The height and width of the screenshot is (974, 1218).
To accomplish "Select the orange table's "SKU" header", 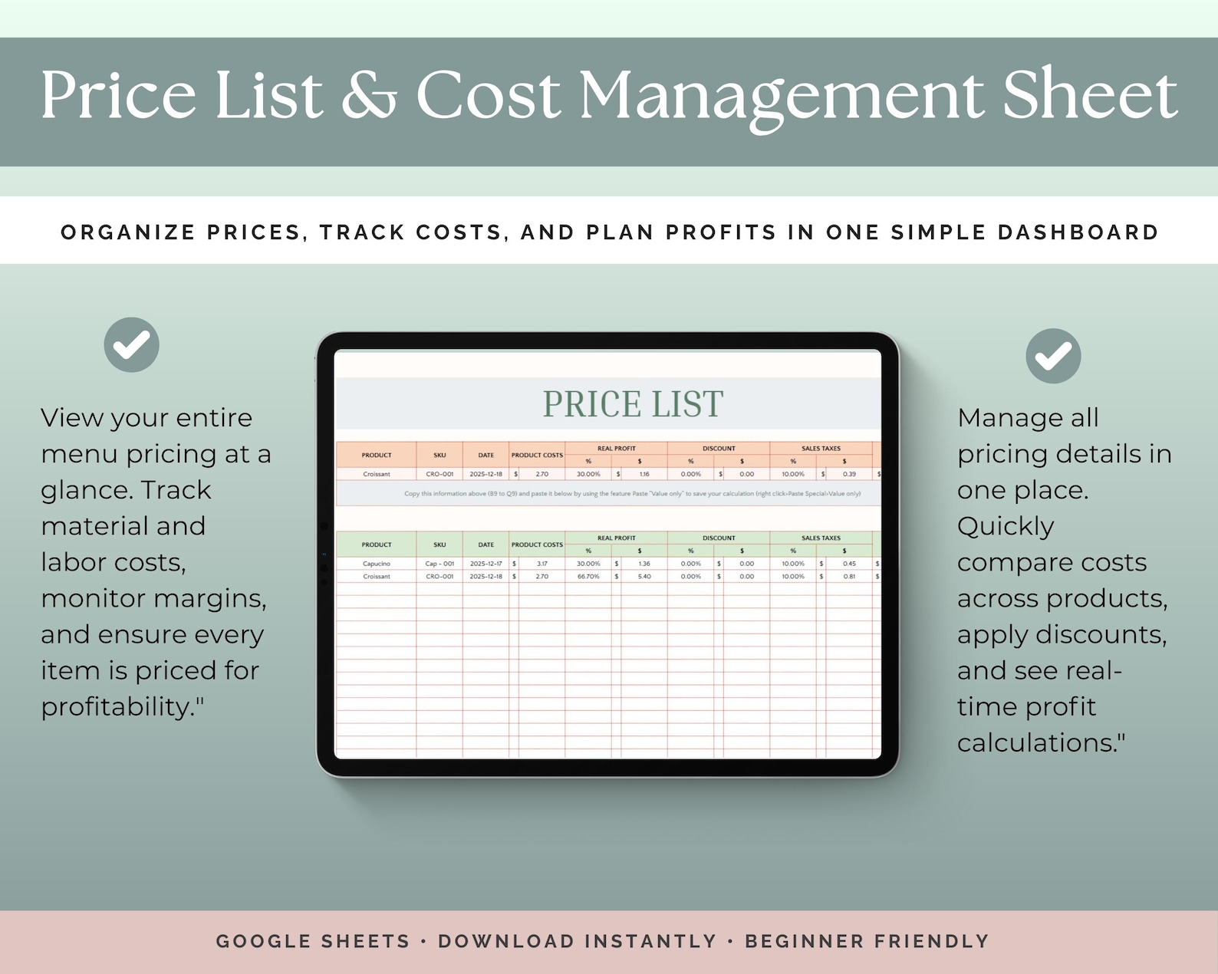I will (x=439, y=455).
